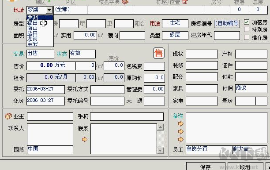Click the 交易 field showing 出售
Image resolution: width=270 pixels, height=170 pixels.
[x=40, y=54]
